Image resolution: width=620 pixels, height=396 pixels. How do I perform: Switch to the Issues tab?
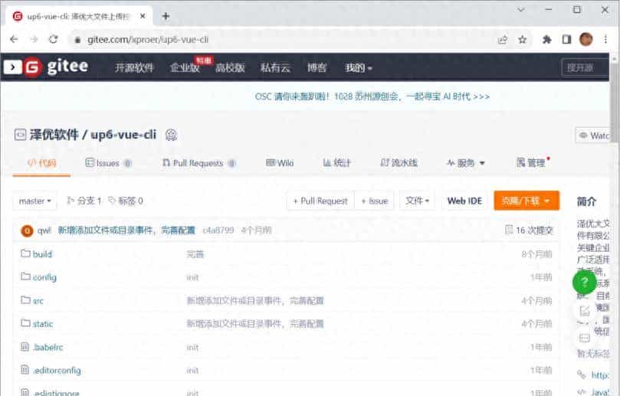[x=109, y=163]
